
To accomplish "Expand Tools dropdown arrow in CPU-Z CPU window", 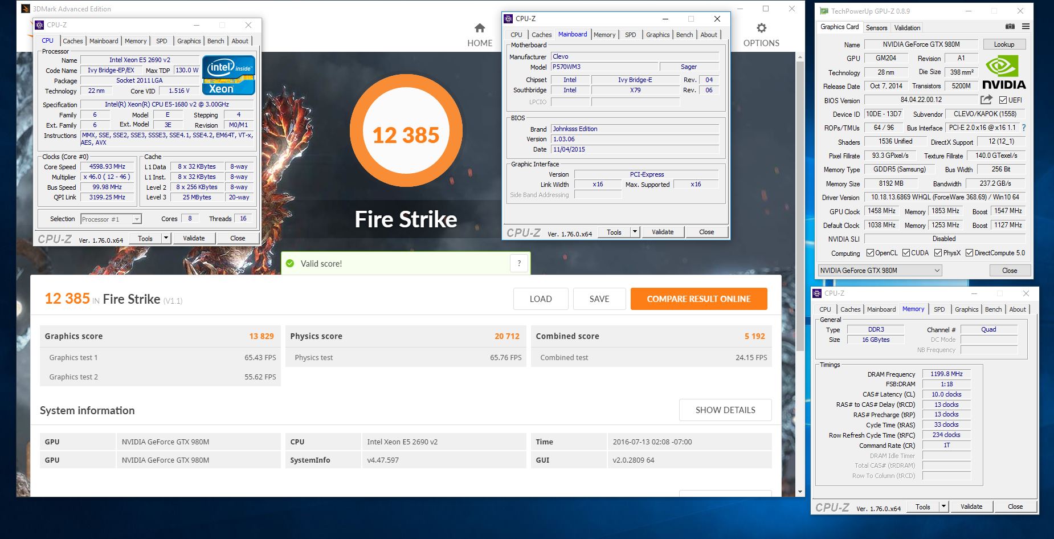I will click(166, 238).
